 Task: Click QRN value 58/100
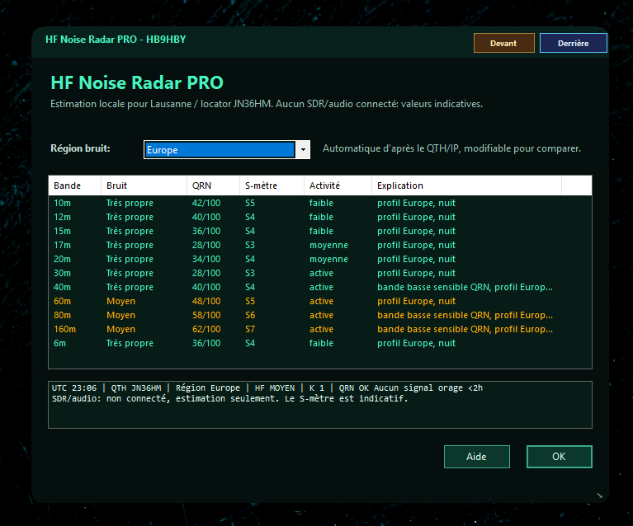[206, 315]
